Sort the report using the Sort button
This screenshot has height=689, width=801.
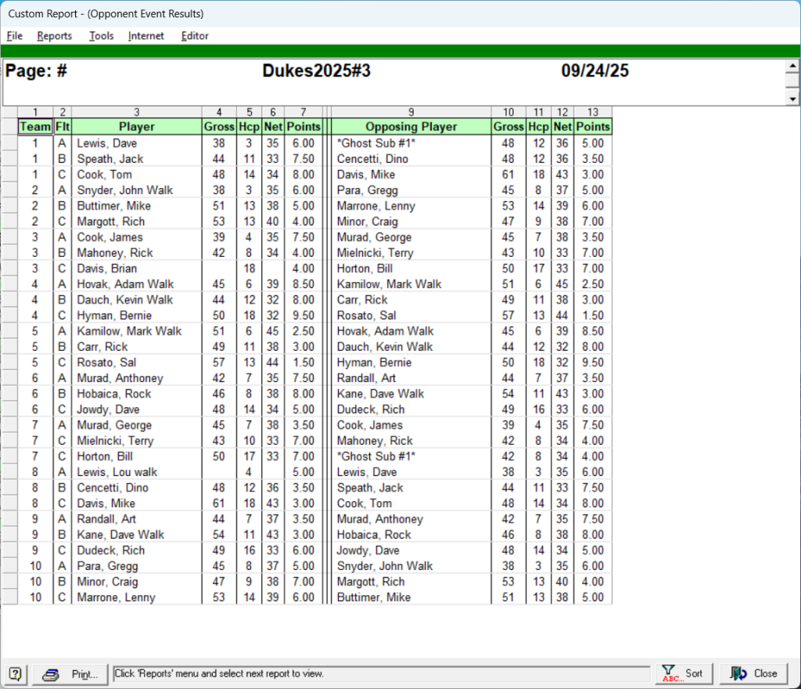click(683, 673)
